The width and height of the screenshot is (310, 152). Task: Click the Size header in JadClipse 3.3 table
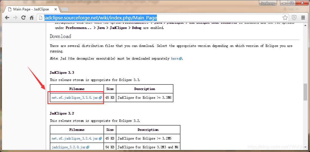110,89
